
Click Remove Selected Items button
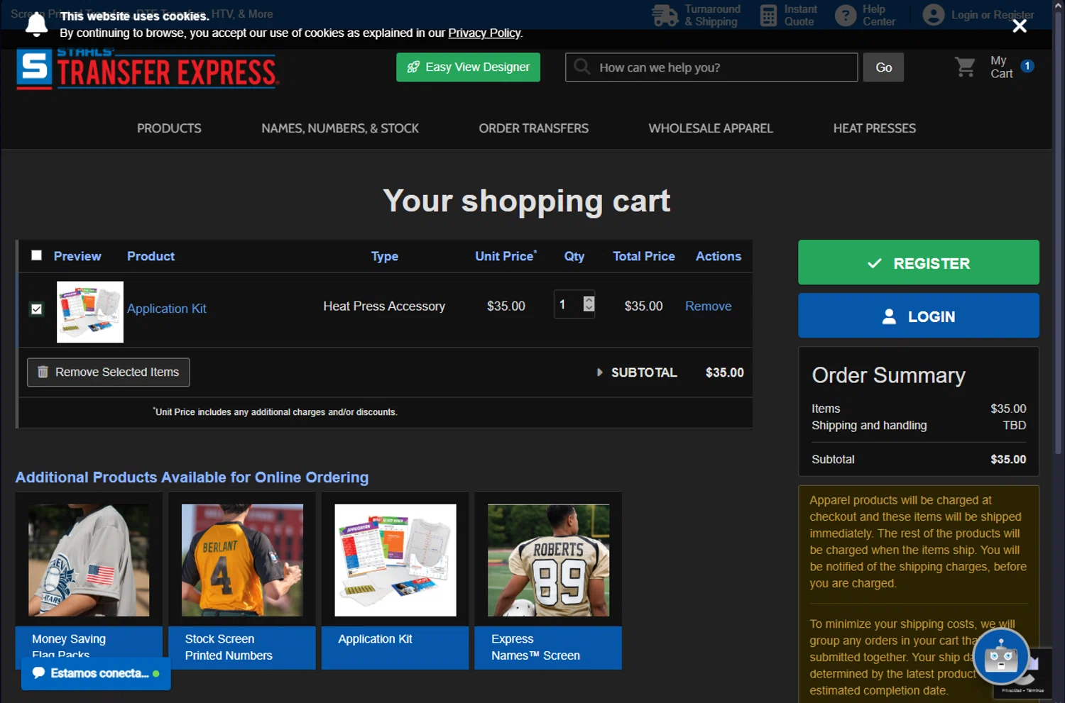[108, 372]
